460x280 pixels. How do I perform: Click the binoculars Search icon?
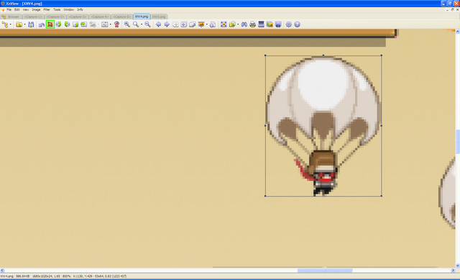point(244,24)
